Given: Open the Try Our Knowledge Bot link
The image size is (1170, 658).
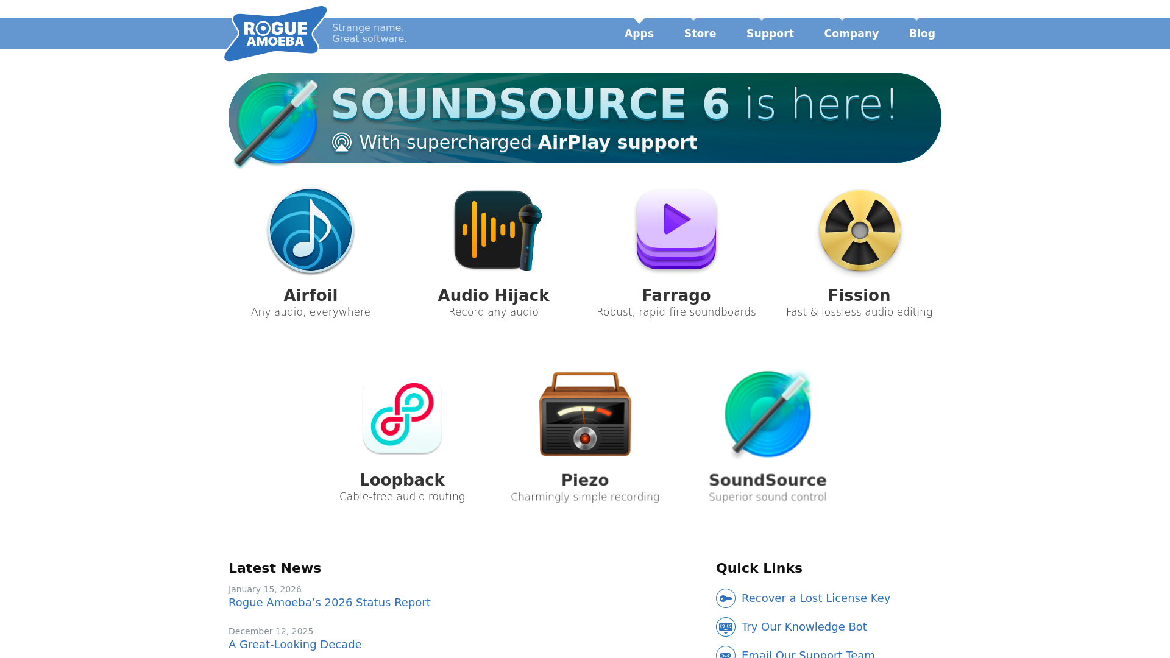Looking at the screenshot, I should 804,627.
